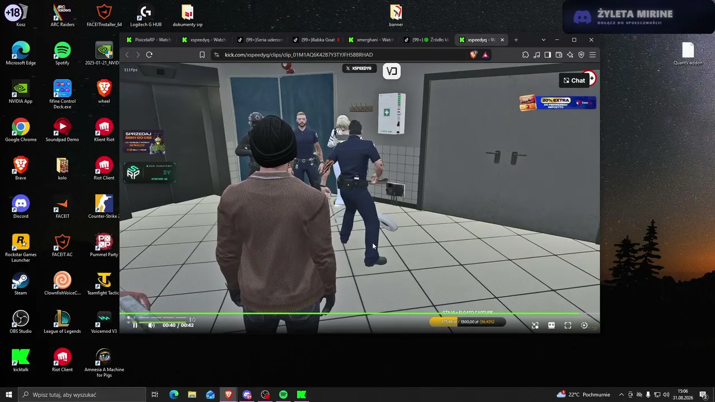Open the clock and calendar flyout

point(683,395)
